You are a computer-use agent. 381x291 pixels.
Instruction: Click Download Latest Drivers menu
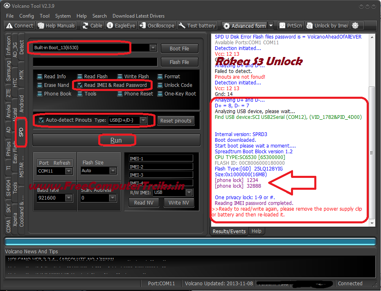[x=138, y=16]
